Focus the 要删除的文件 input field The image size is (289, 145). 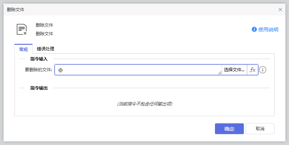point(141,70)
